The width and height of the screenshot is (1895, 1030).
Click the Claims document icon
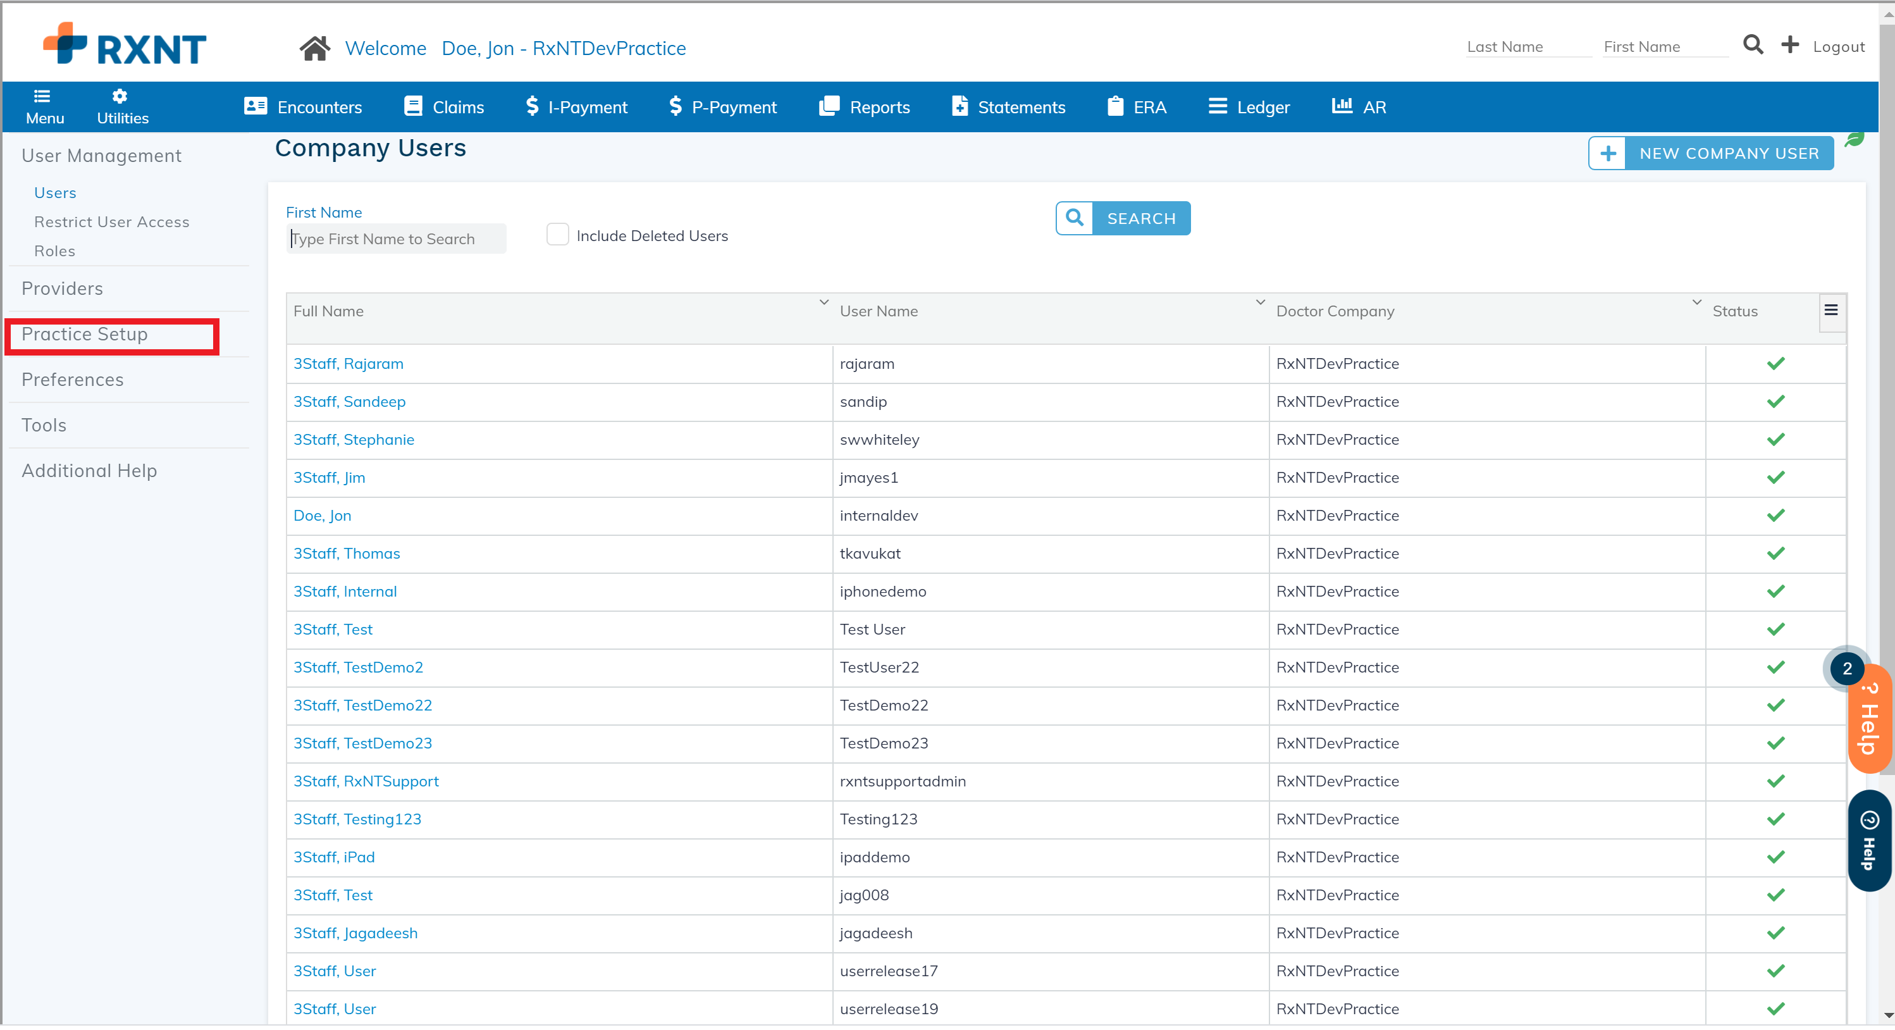[414, 106]
